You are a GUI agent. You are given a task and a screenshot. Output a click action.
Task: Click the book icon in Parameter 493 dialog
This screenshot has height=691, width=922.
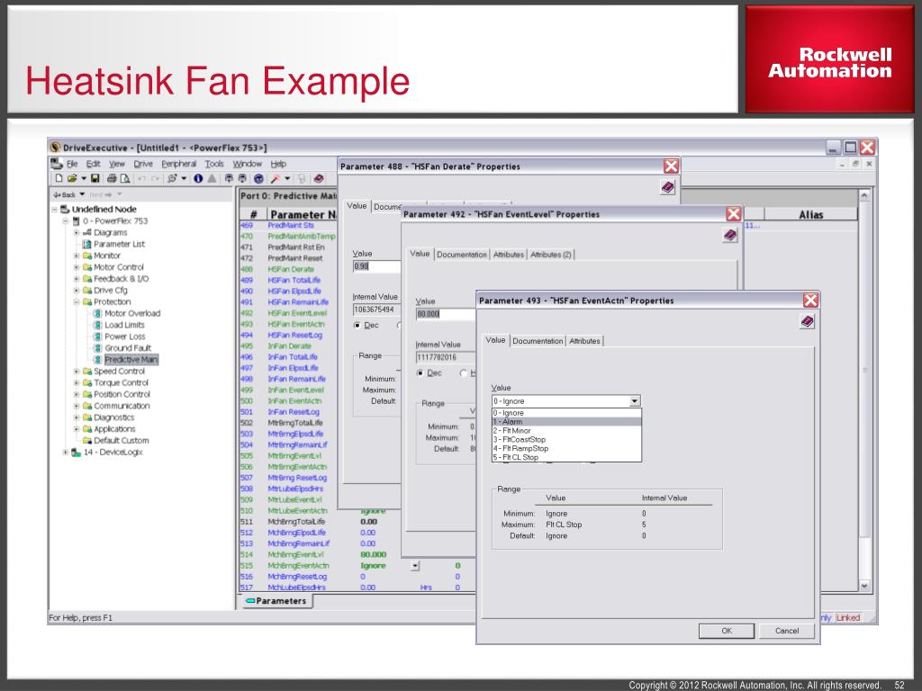[x=807, y=321]
